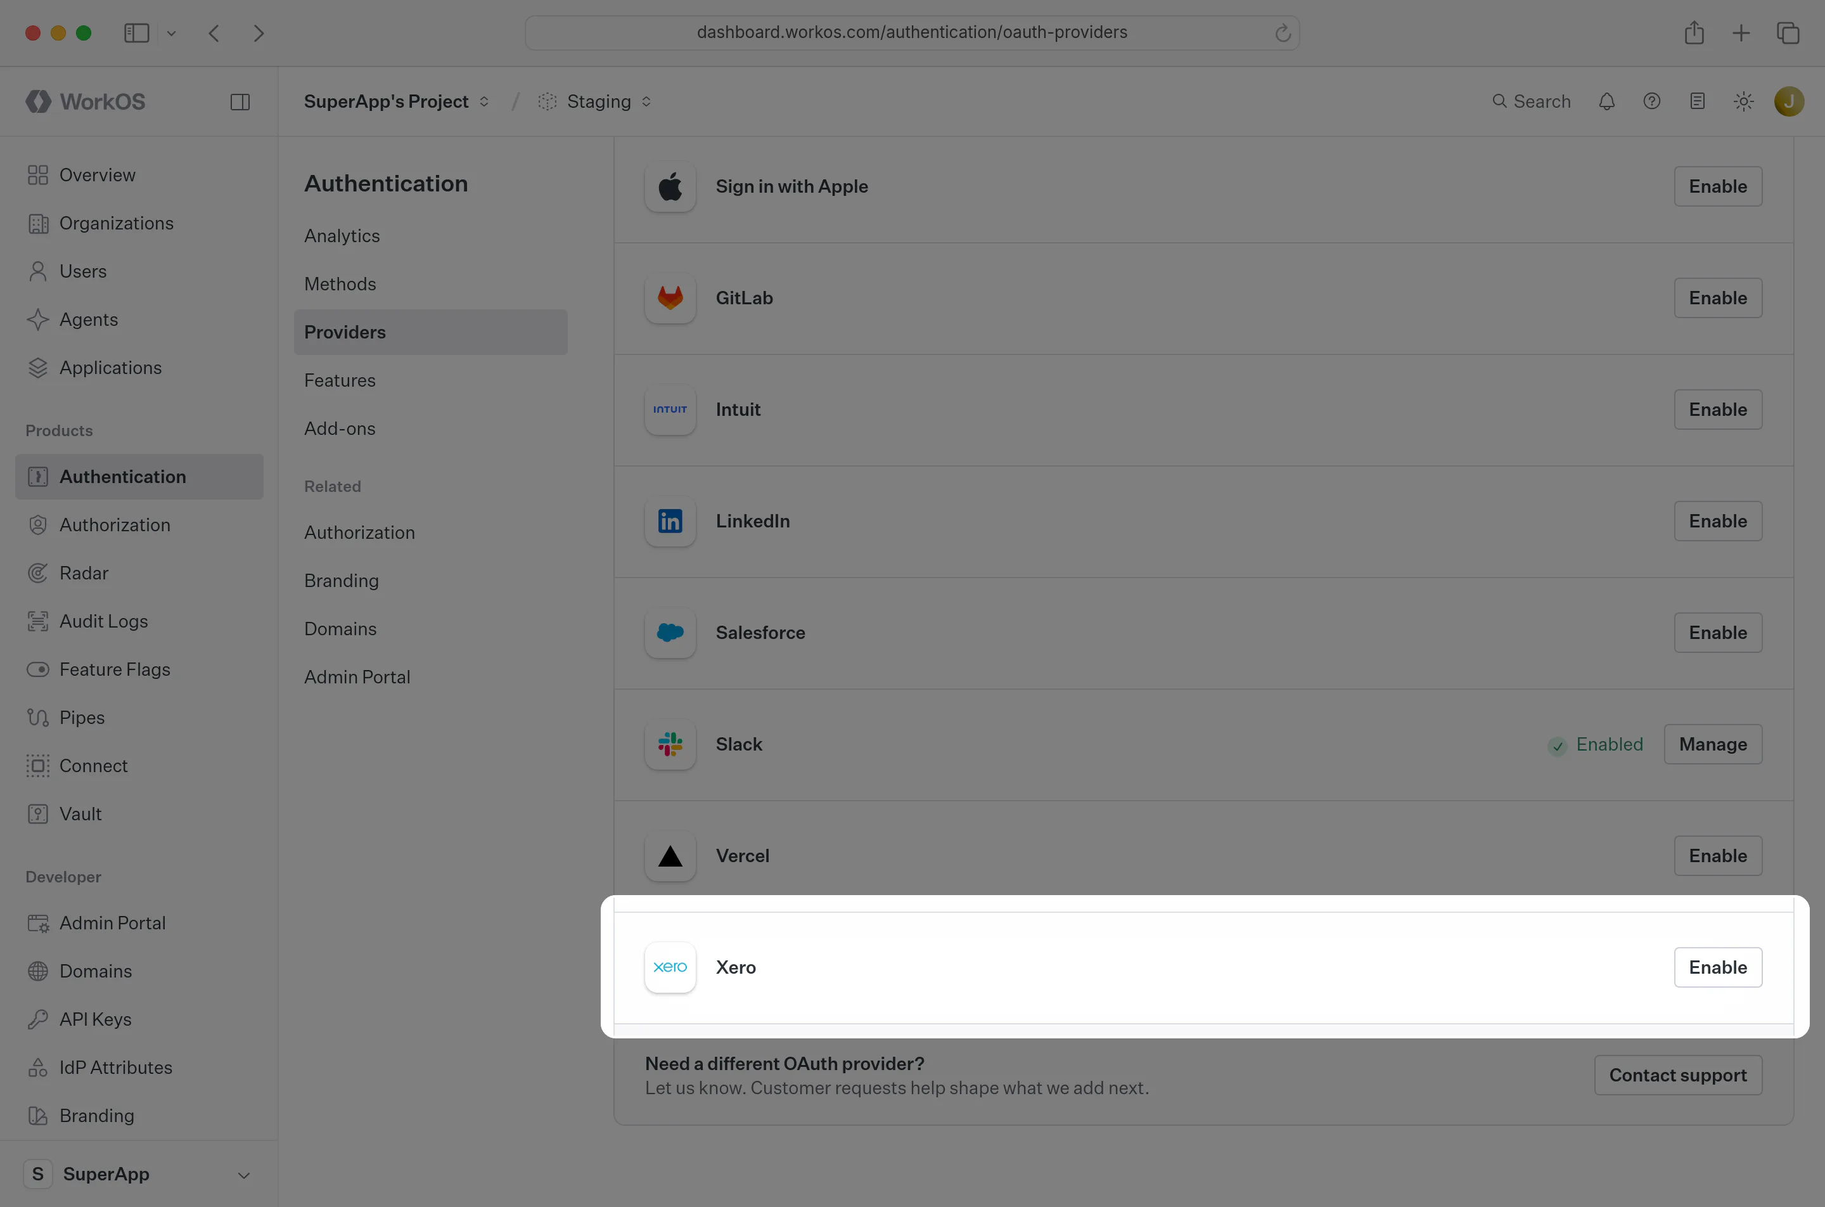Screen dimensions: 1825x1207
Task: Open SuperApp's Project switcher
Action: [x=397, y=101]
